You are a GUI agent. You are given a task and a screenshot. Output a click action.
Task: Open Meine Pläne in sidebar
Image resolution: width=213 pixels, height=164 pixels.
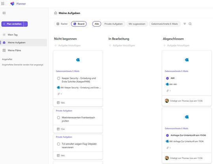click(x=23, y=50)
